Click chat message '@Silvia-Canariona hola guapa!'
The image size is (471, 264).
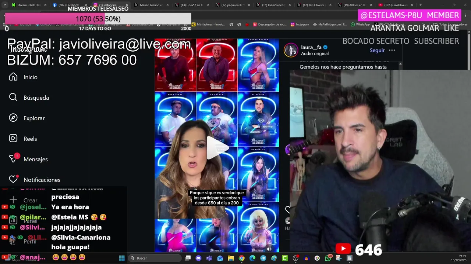pos(81,242)
